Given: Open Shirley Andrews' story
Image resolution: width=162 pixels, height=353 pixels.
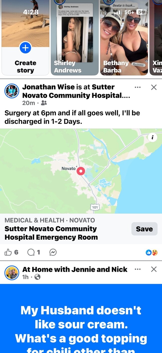Looking at the screenshot, I should pos(75,37).
